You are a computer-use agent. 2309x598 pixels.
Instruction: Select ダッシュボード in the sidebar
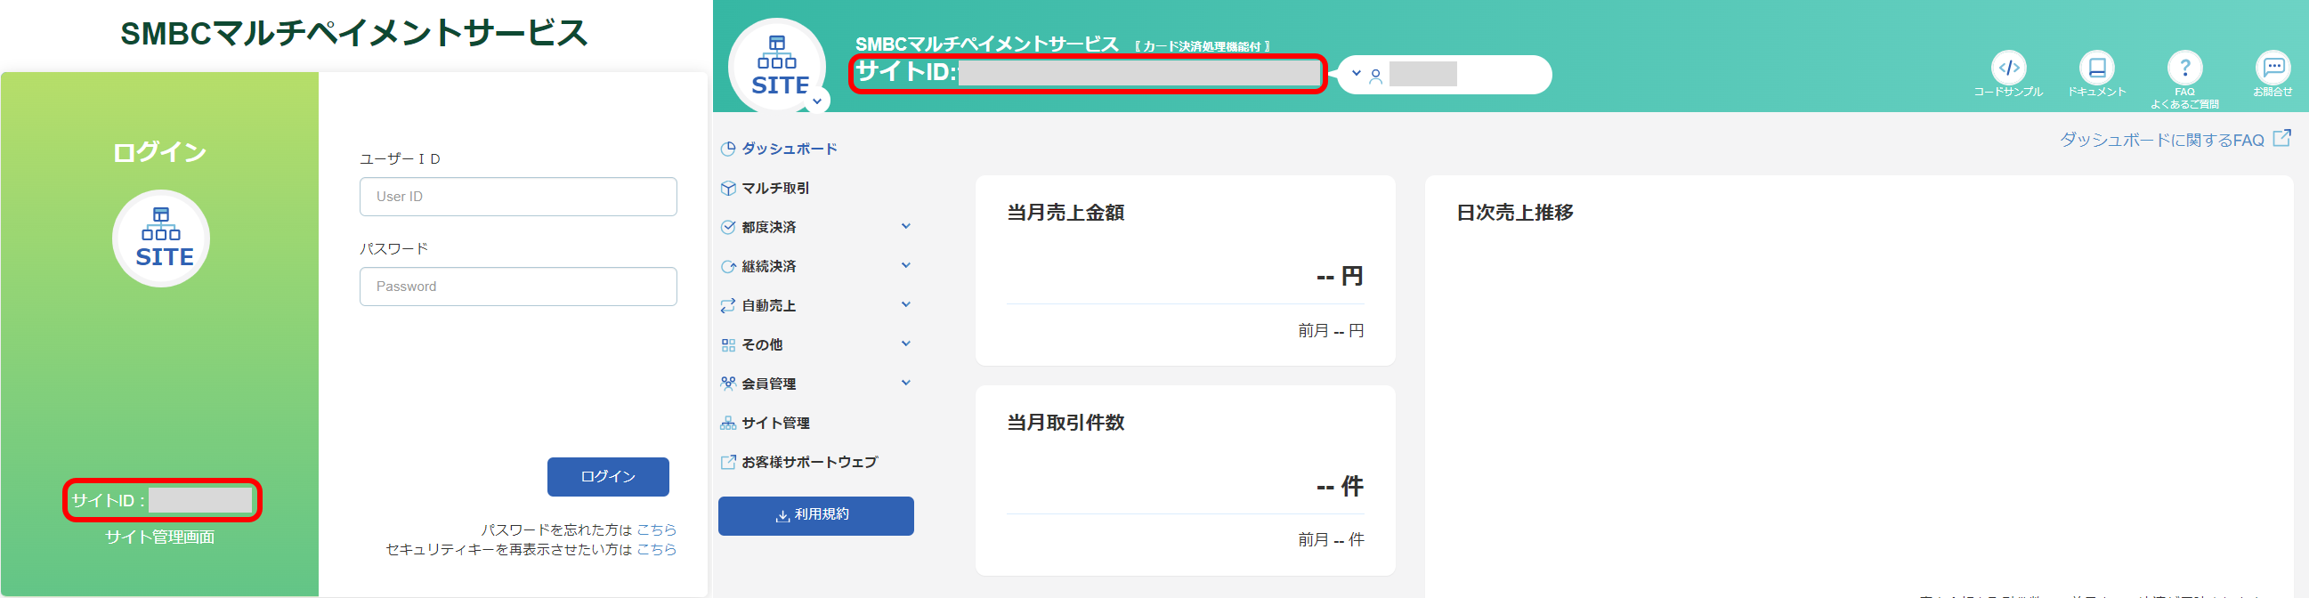click(x=788, y=149)
